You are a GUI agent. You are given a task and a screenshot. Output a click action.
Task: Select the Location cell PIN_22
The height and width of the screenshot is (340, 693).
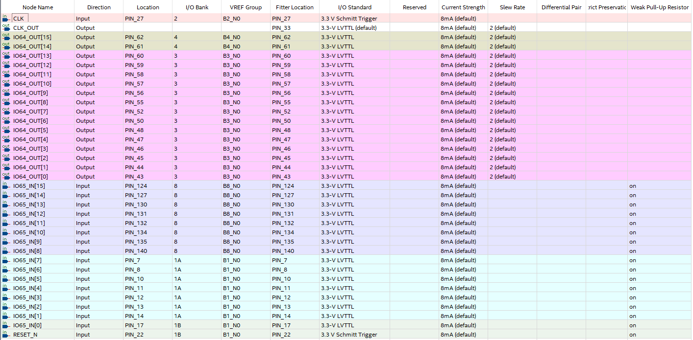pyautogui.click(x=148, y=334)
